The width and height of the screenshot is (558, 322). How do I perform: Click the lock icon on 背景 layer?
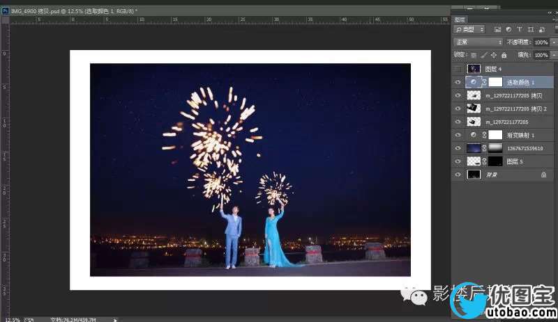(543, 175)
